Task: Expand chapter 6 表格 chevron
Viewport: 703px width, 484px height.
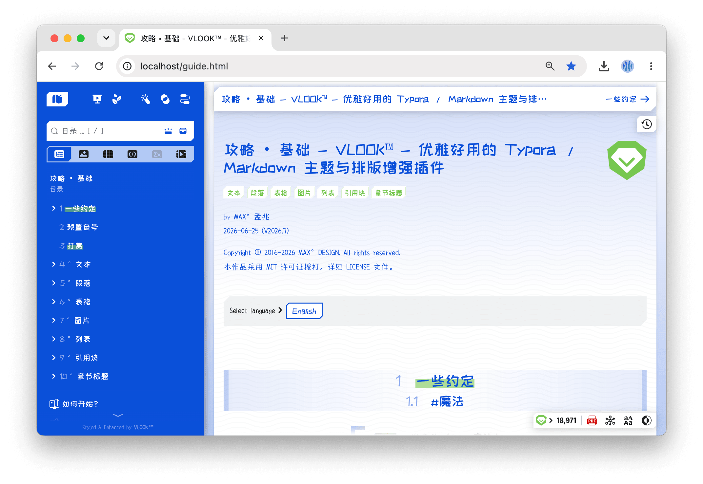Action: point(54,302)
